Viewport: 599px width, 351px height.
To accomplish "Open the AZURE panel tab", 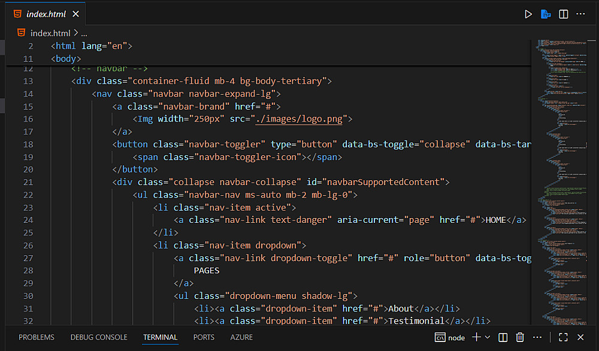I will pos(241,337).
